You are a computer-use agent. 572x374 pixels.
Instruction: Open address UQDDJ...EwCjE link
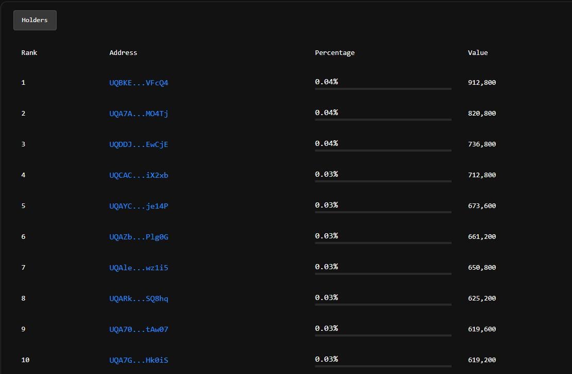pyautogui.click(x=138, y=144)
